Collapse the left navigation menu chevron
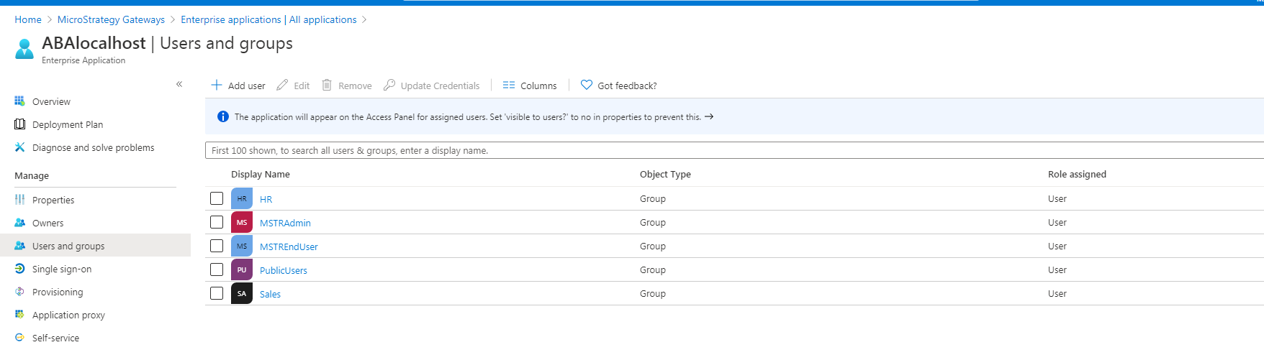 click(179, 84)
